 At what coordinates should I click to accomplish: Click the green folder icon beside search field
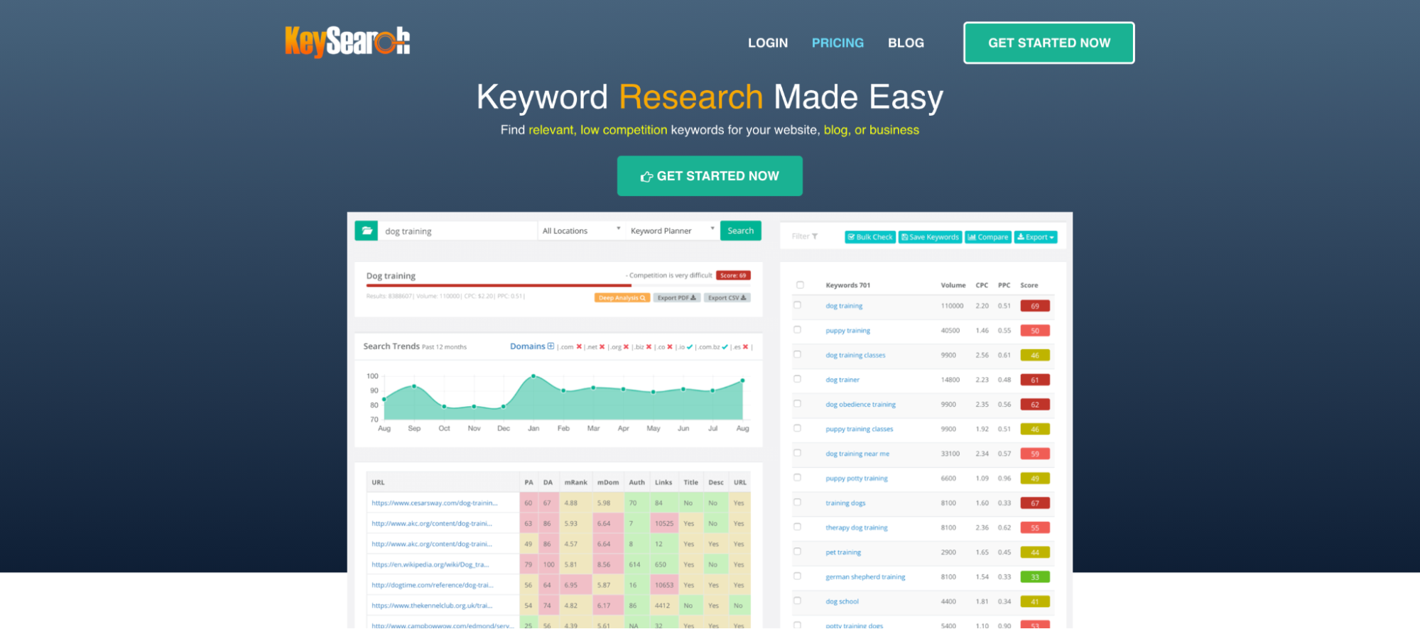tap(367, 231)
